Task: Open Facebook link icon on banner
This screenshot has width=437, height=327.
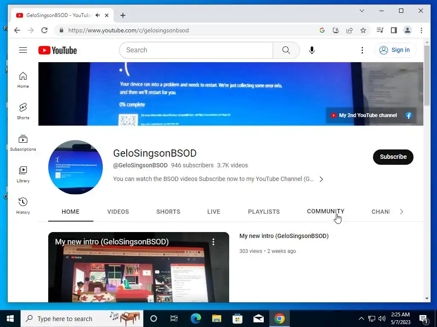Action: point(408,115)
